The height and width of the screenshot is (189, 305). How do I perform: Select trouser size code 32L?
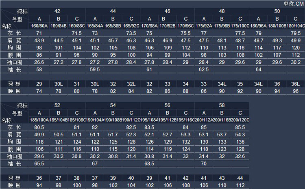point(131,84)
